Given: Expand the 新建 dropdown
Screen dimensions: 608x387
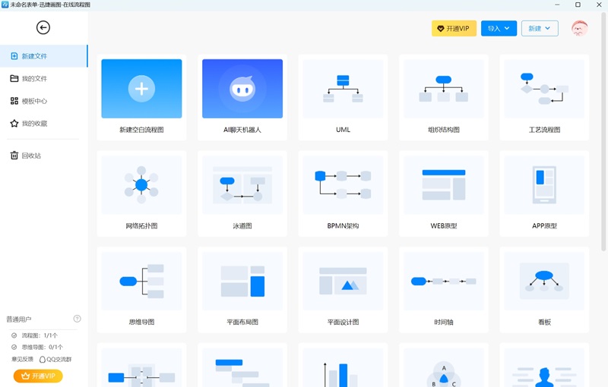Looking at the screenshot, I should click(540, 28).
